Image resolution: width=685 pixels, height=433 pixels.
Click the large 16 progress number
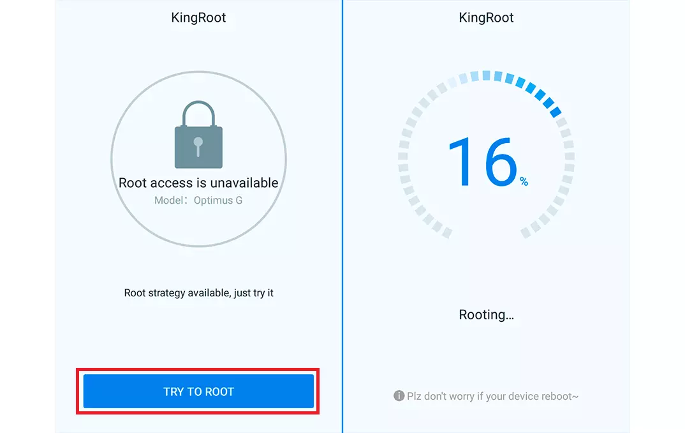point(482,162)
